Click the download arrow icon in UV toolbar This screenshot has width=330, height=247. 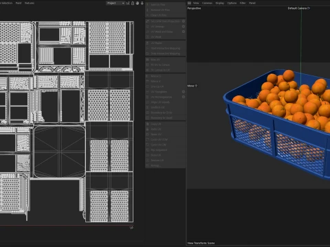click(142, 3)
